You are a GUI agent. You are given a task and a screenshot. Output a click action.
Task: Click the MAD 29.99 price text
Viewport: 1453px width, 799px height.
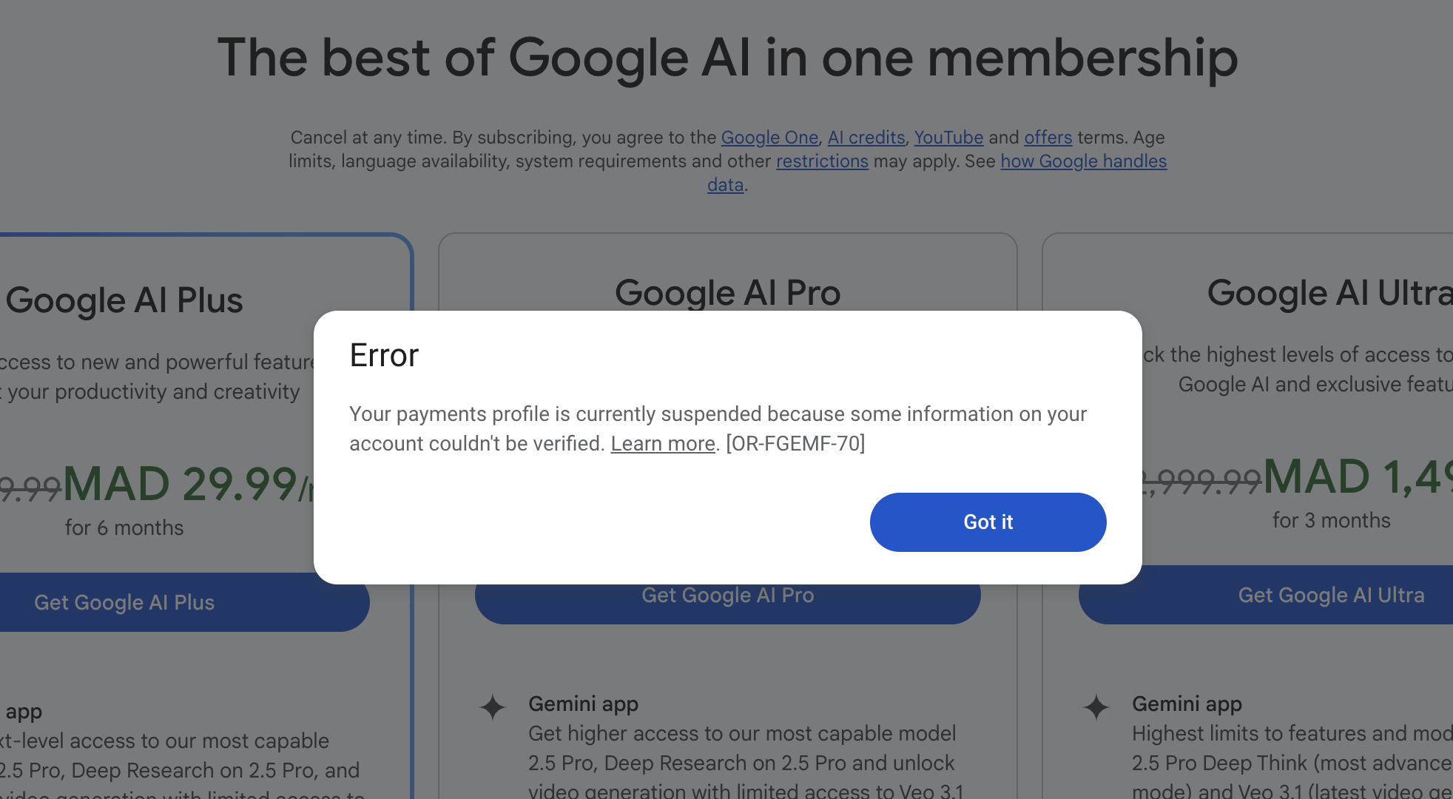click(181, 484)
